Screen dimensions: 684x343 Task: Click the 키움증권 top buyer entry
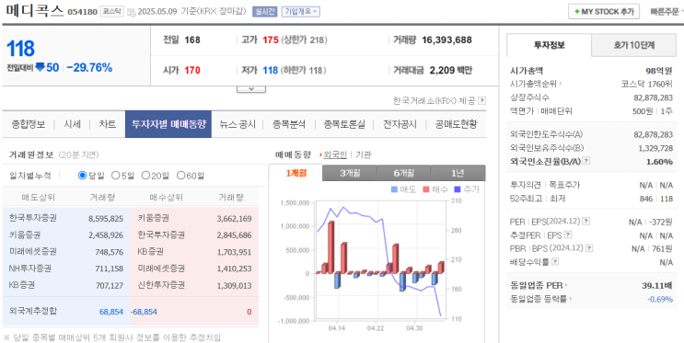[x=153, y=218]
